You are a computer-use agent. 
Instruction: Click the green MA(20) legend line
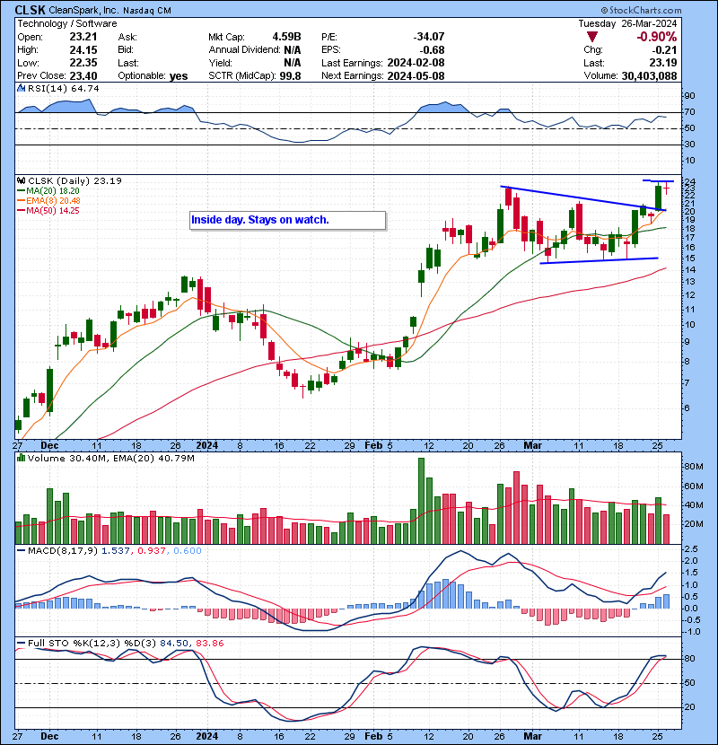tap(21, 191)
